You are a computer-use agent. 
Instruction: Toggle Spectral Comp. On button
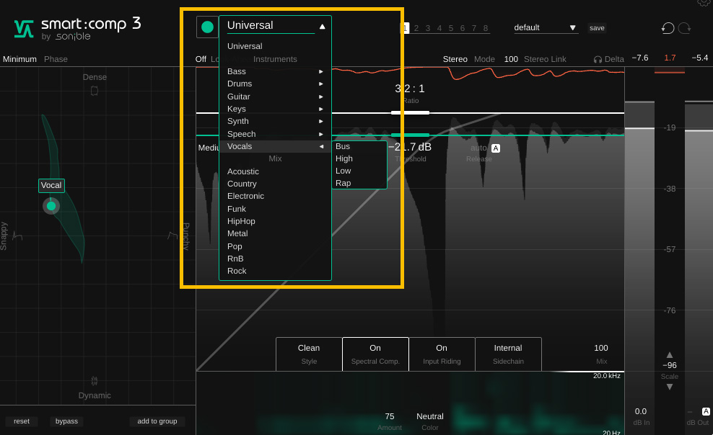pos(375,354)
